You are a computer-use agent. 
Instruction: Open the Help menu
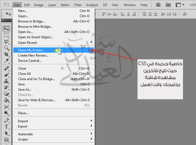point(144,5)
